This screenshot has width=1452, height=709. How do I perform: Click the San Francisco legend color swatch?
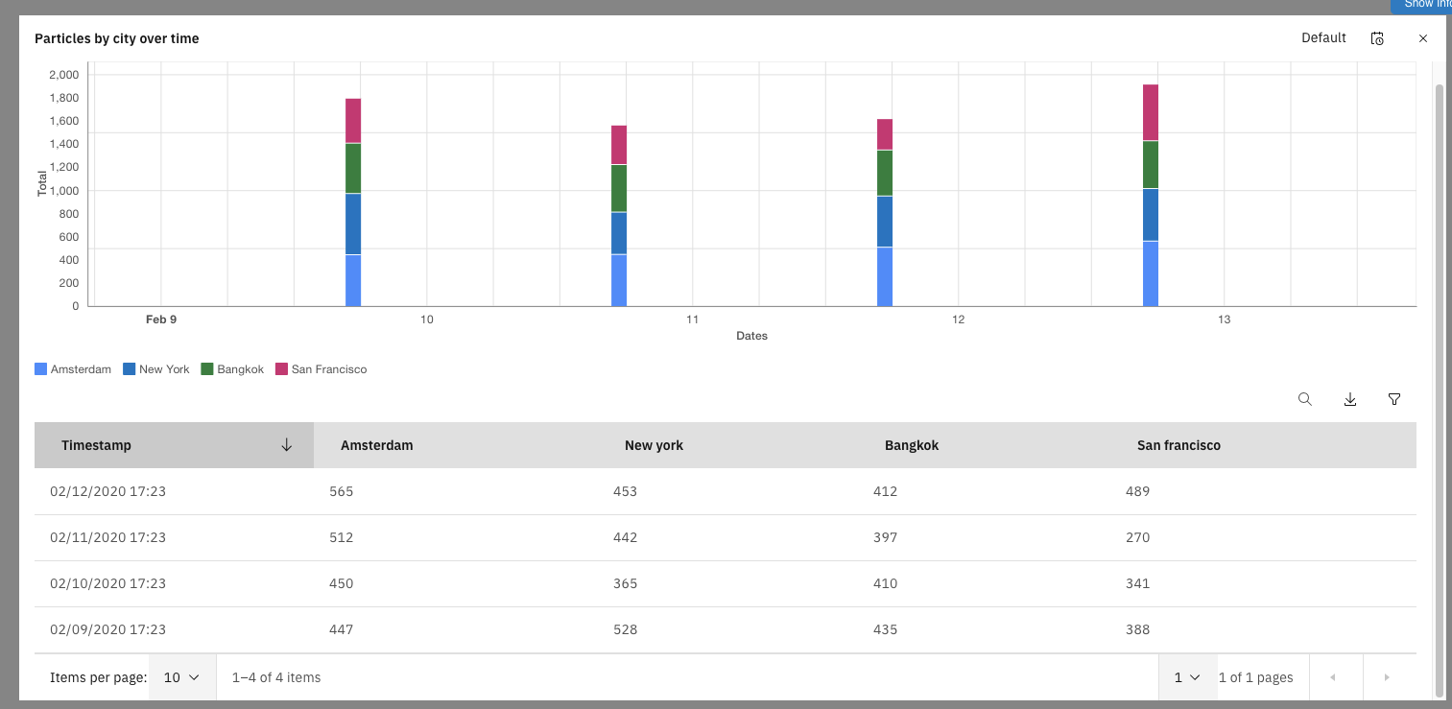(x=280, y=368)
